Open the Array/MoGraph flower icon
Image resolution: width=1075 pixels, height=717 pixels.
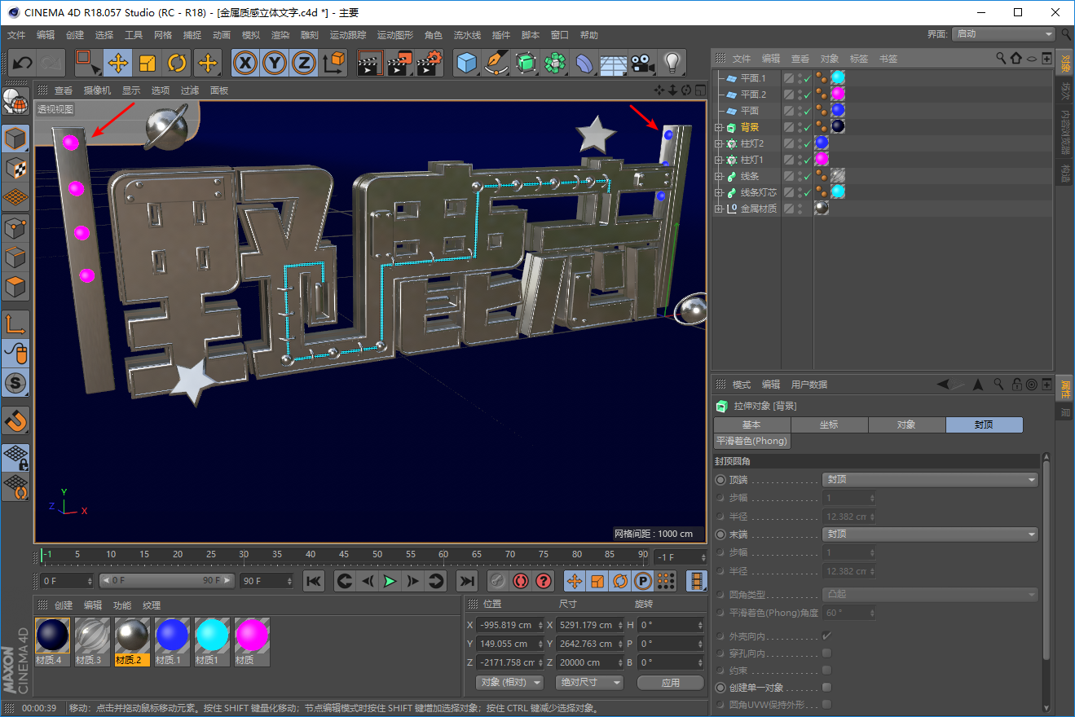pos(555,63)
